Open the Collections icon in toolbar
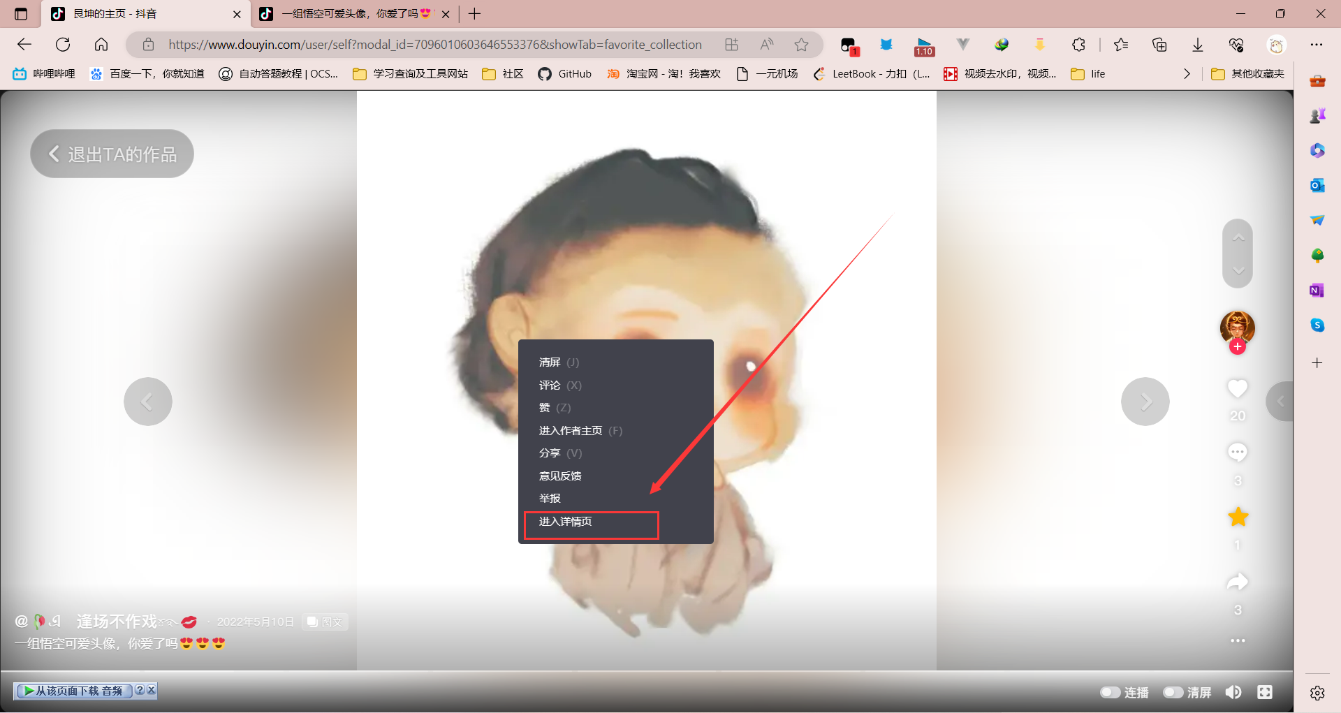1341x713 pixels. [x=1159, y=45]
